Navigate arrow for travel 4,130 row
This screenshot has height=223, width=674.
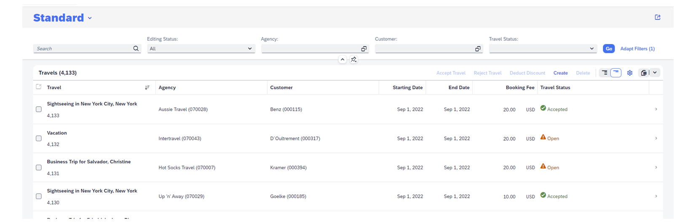tap(656, 196)
